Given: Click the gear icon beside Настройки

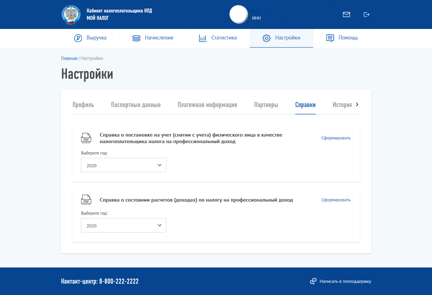Looking at the screenshot, I should [266, 38].
